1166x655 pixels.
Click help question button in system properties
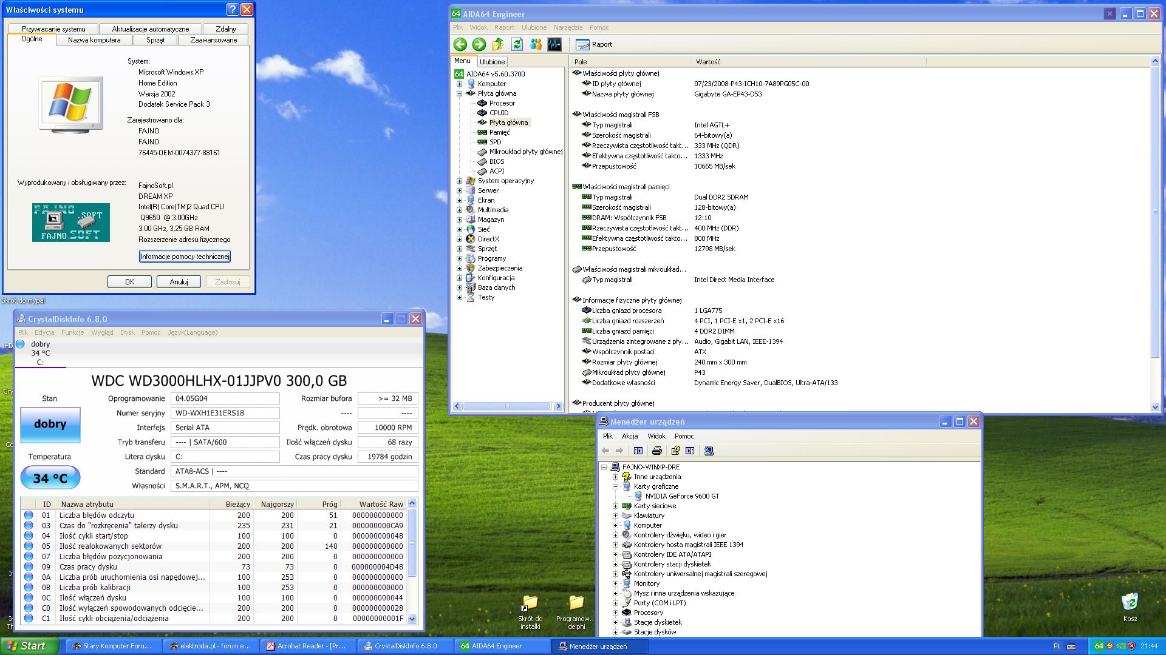pos(233,9)
